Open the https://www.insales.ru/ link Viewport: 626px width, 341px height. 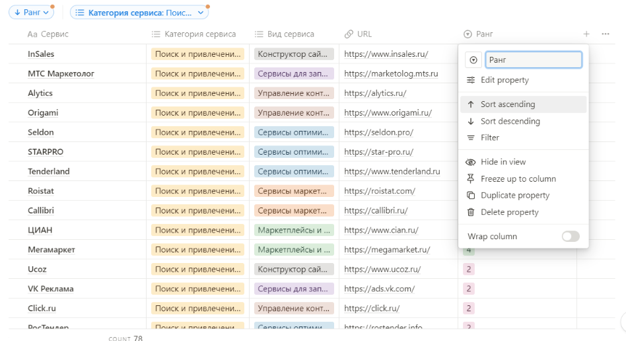click(x=386, y=54)
